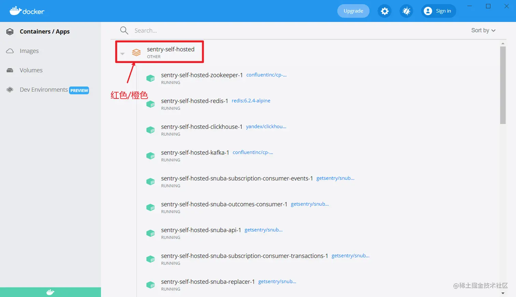Click the search magnifier icon
The image size is (516, 297).
coord(124,30)
